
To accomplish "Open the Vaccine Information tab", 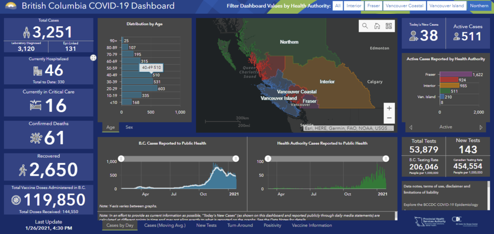I will tap(312, 225).
